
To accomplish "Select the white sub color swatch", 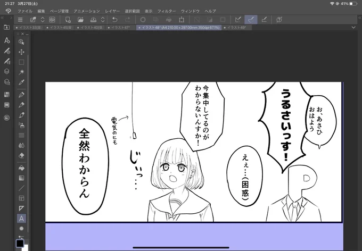I will click(x=26, y=248).
